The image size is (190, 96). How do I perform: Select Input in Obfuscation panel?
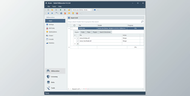click(55, 21)
